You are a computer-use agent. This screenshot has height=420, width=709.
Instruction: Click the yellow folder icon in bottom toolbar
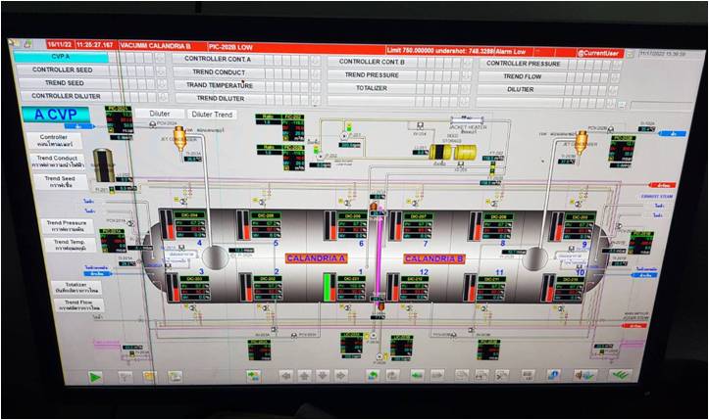coord(149,376)
